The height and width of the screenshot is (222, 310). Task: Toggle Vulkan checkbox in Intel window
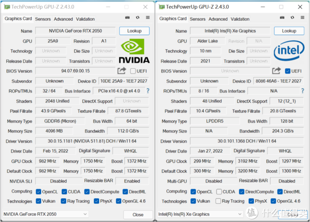(x=193, y=201)
